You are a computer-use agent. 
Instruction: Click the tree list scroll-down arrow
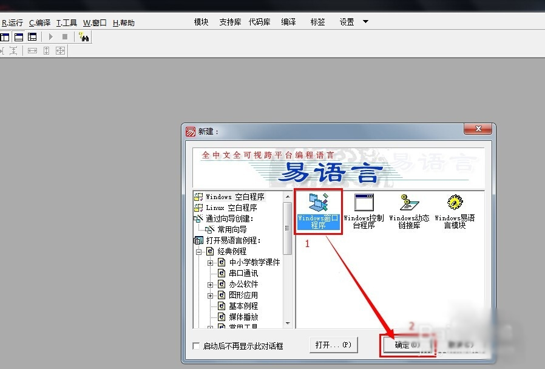(288, 323)
